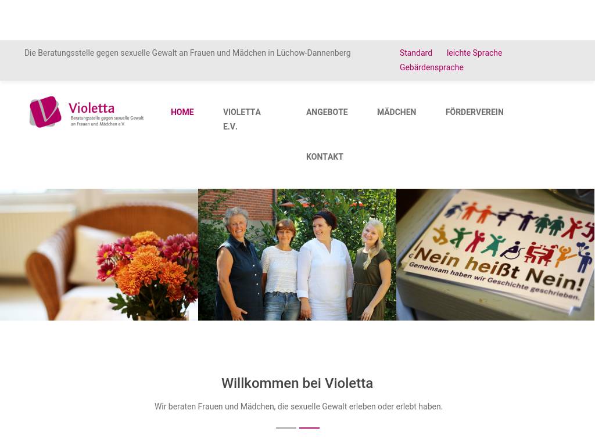595x446 pixels.
Task: Click the 'Nein heißt Nein!' postcard image
Action: click(x=495, y=254)
